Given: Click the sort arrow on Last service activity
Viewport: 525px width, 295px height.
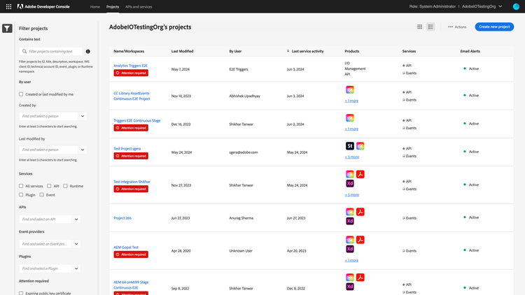Looking at the screenshot, I should pos(288,51).
